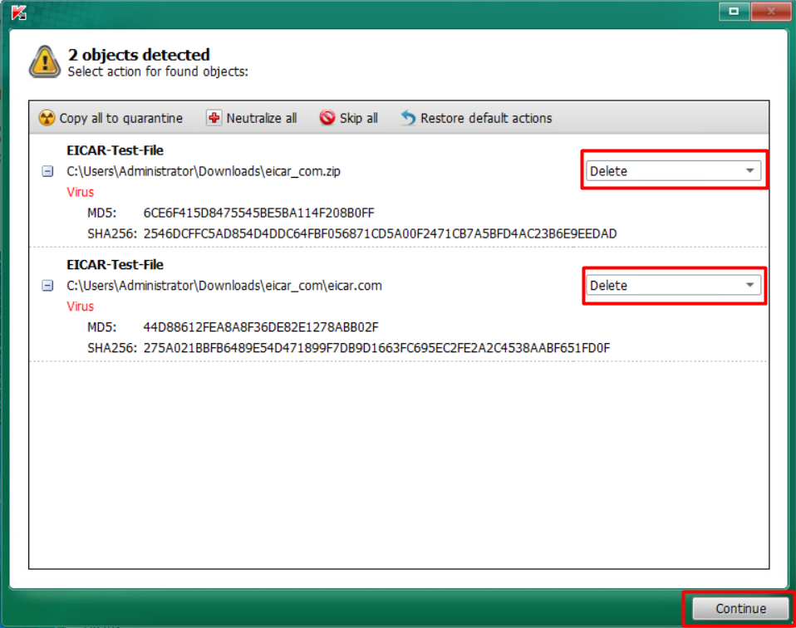Click the yellow warning triangle icon
The image size is (796, 628).
pyautogui.click(x=45, y=62)
